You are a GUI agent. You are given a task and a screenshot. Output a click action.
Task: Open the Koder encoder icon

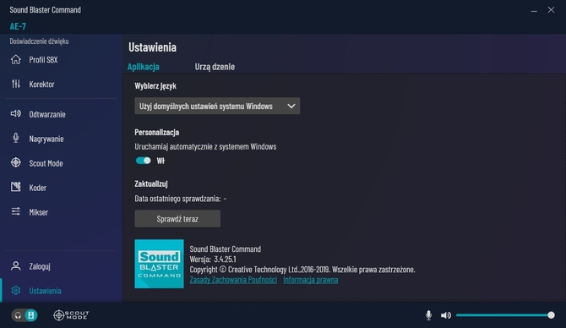pos(16,187)
